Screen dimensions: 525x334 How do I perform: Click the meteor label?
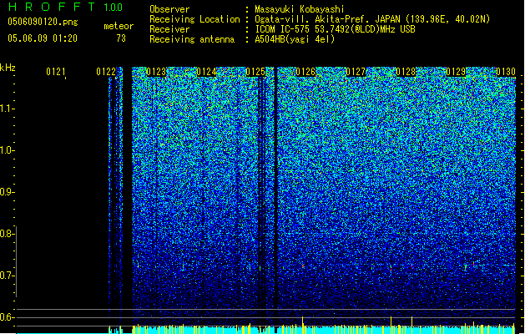[119, 26]
